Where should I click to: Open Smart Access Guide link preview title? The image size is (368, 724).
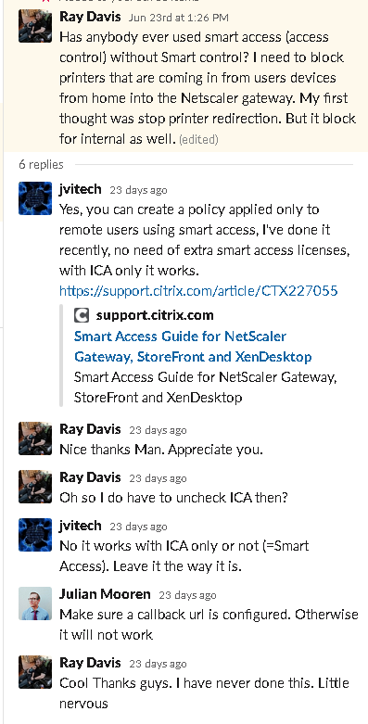tap(193, 347)
